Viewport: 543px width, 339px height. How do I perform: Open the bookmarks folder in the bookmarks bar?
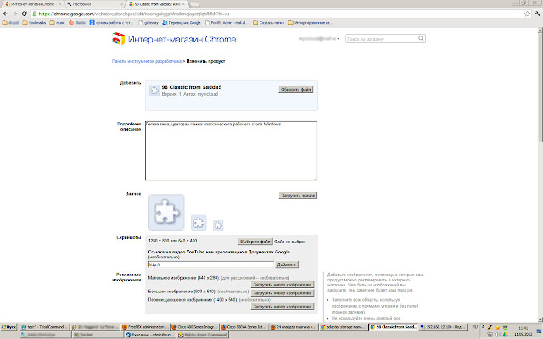pos(34,23)
